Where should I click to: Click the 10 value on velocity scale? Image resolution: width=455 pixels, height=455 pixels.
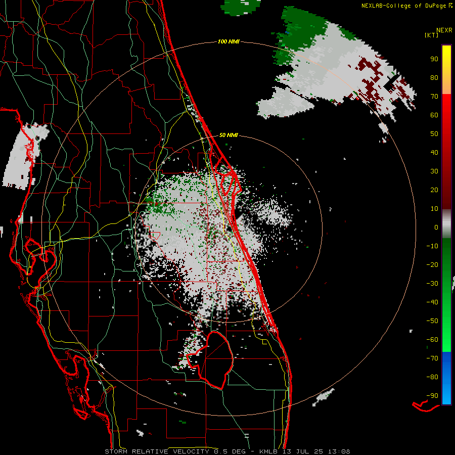434,209
